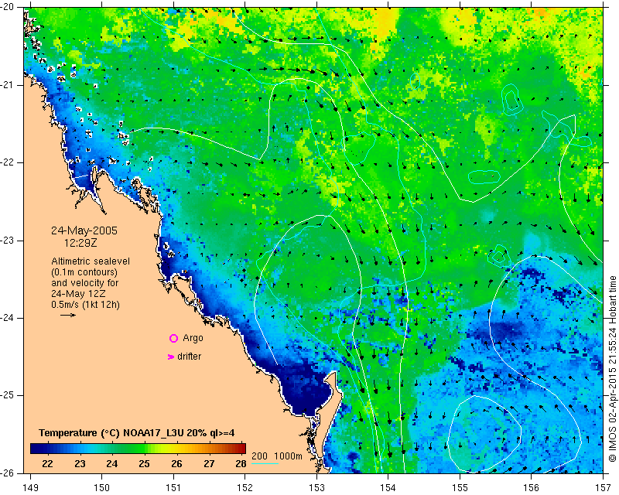Click the longitude axis label 149
619x495 pixels.
31,488
